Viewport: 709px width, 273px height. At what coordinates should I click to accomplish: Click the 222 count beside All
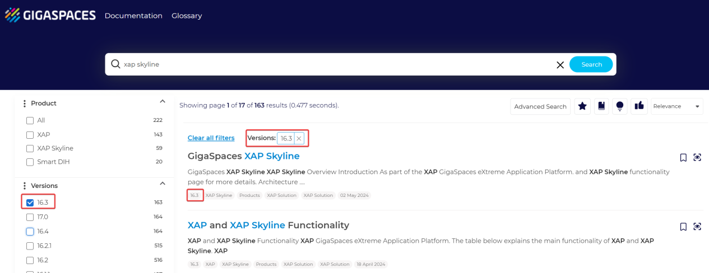[157, 120]
